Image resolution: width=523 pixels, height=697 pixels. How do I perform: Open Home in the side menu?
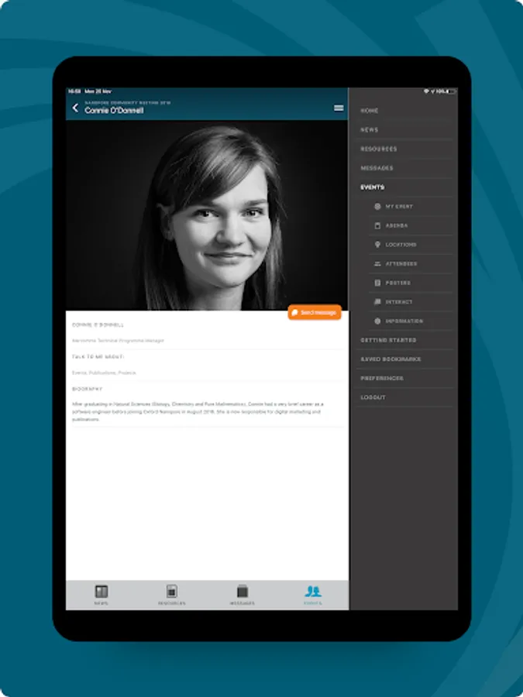[370, 111]
